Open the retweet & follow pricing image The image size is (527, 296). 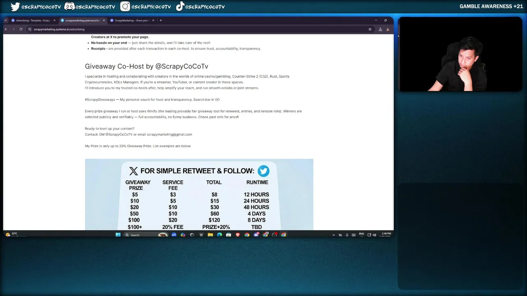pos(199,194)
